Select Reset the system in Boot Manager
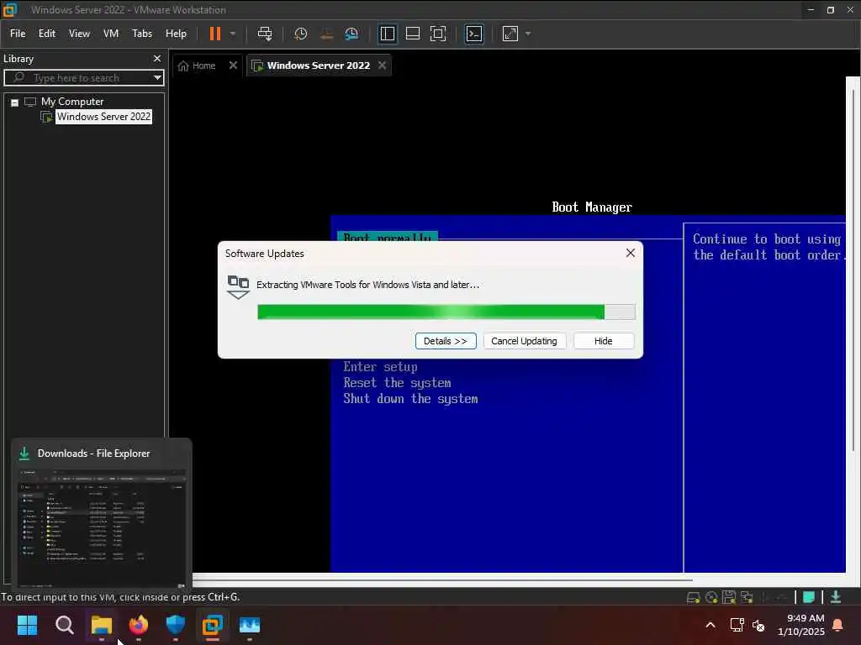Viewport: 861px width, 645px height. pos(397,383)
